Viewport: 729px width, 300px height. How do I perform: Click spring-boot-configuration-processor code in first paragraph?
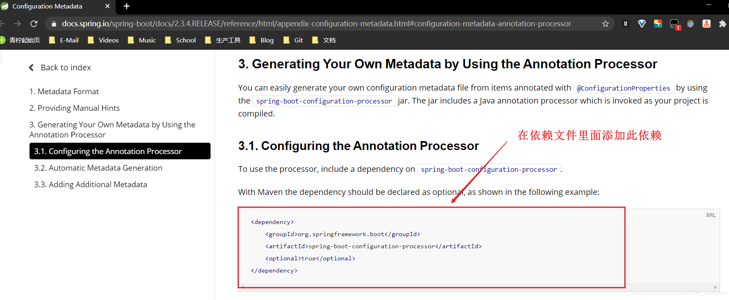point(324,101)
